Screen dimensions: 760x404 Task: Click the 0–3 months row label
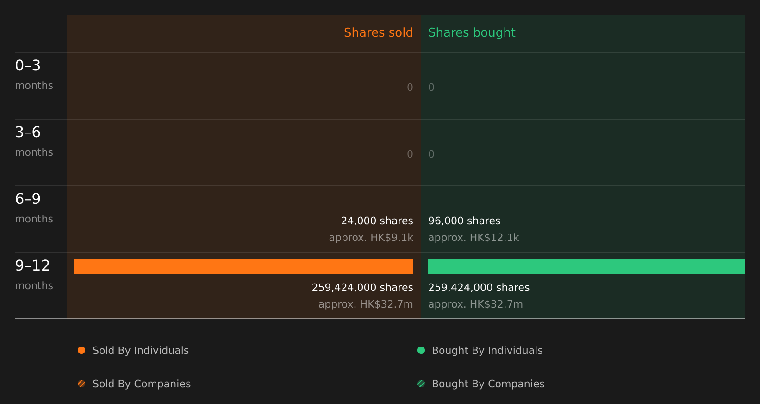click(34, 75)
